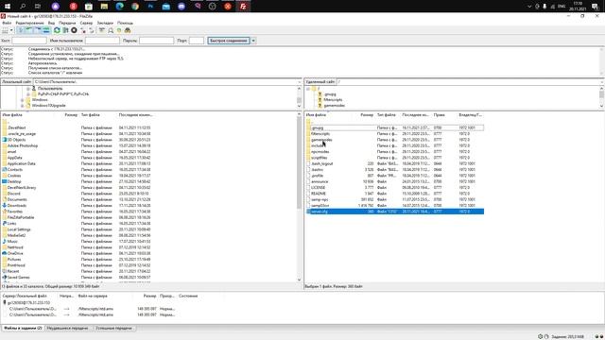Toggle processing of the transfer queue

coord(65,30)
